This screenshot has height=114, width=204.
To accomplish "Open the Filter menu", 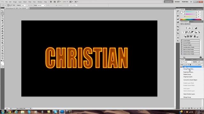I will tap(30, 2).
